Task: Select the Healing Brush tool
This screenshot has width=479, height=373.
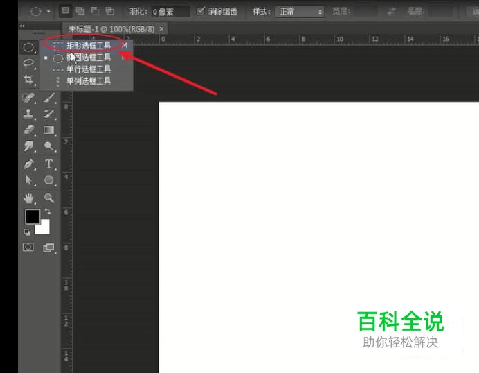Action: coord(28,98)
